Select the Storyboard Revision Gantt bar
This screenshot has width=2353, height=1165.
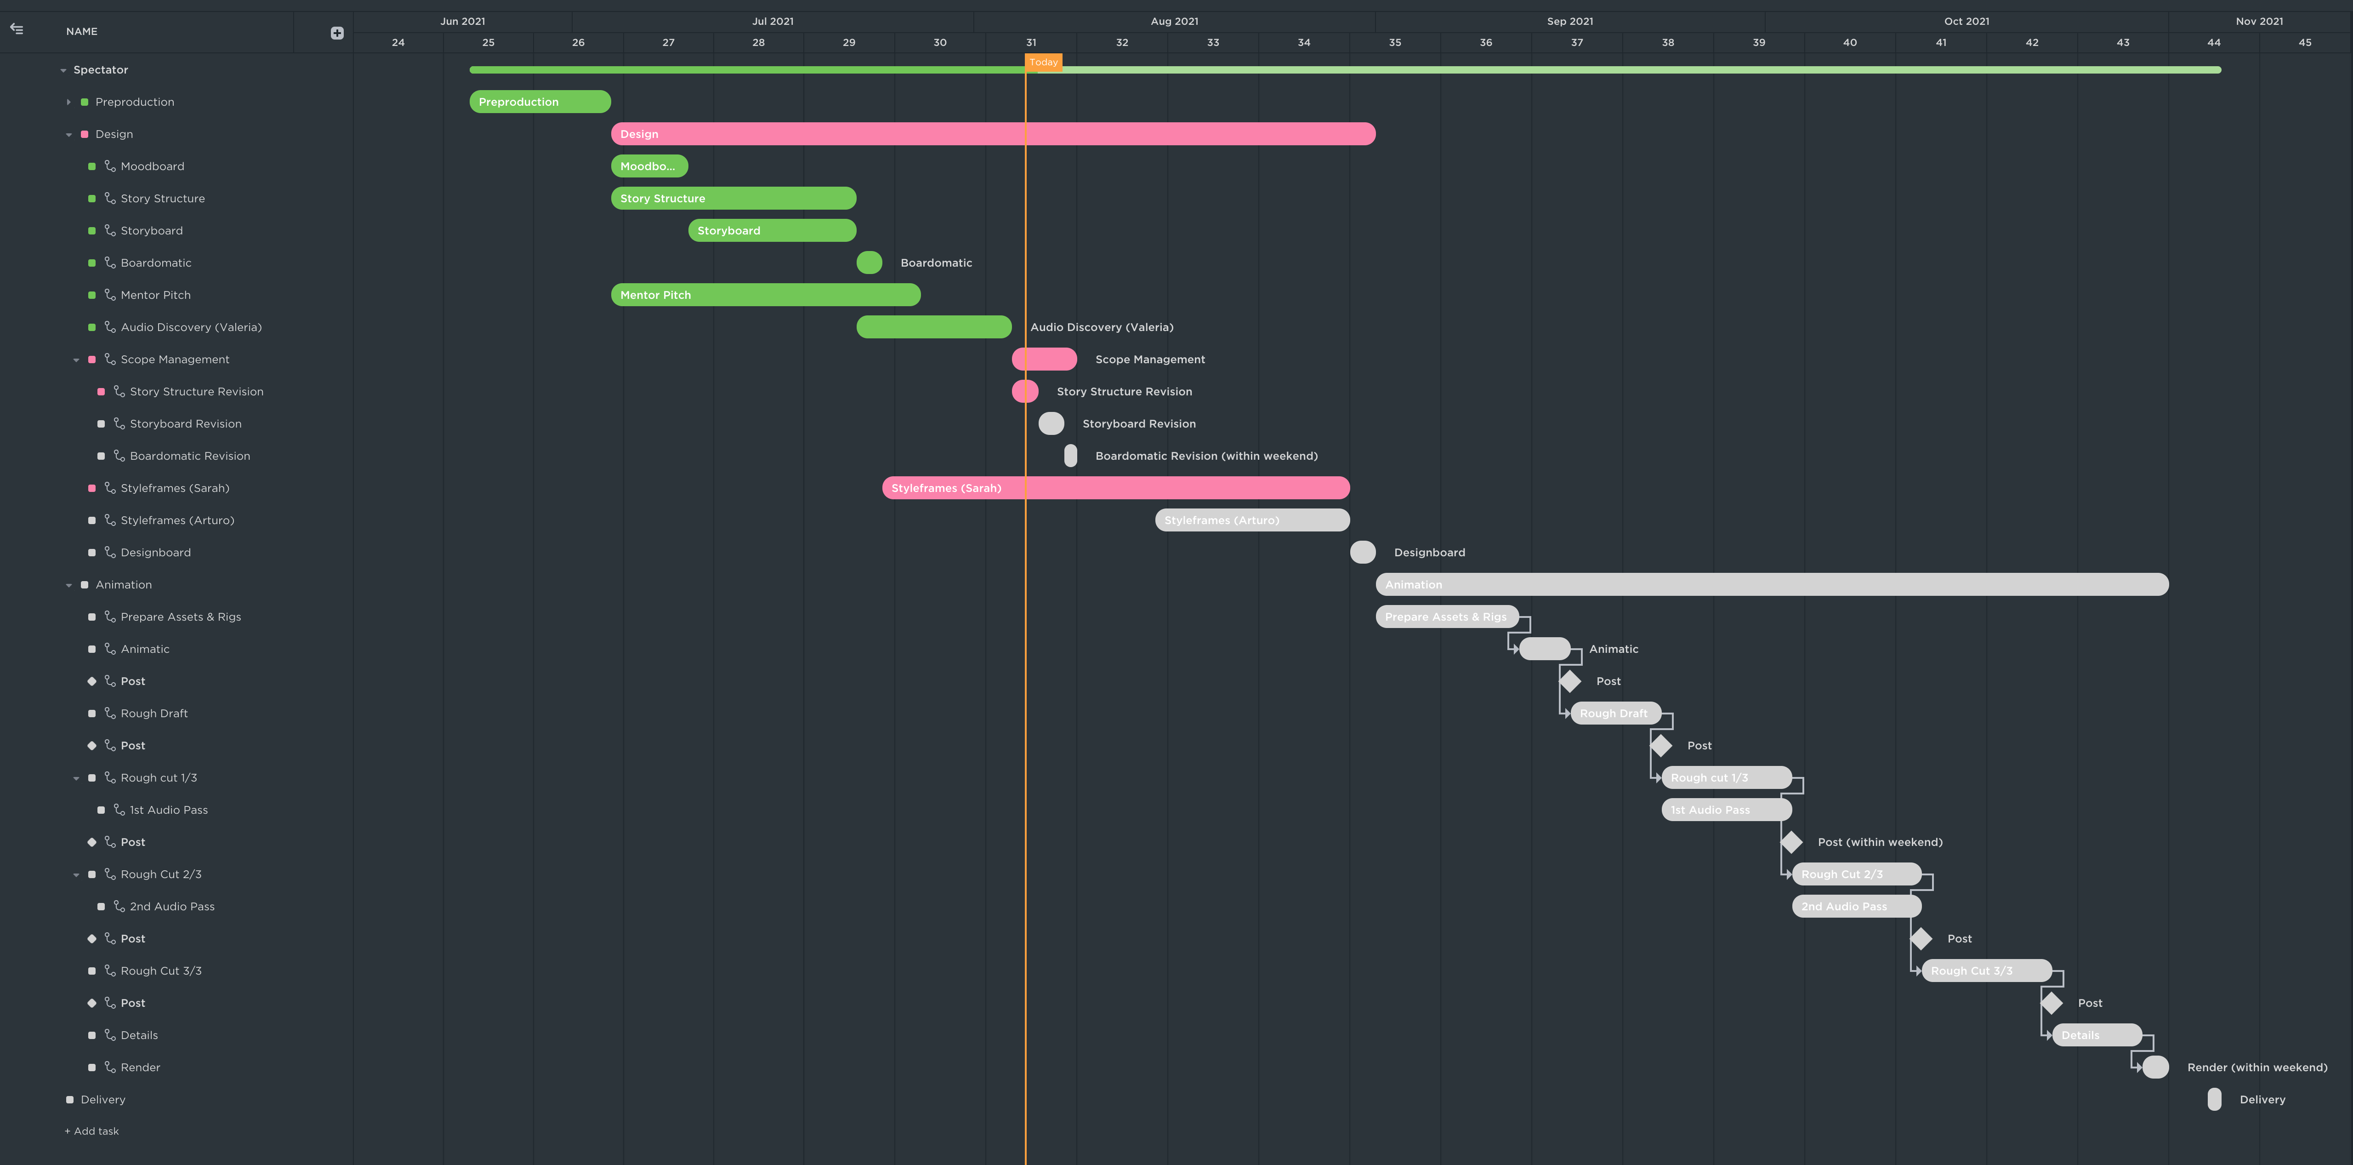click(x=1051, y=423)
